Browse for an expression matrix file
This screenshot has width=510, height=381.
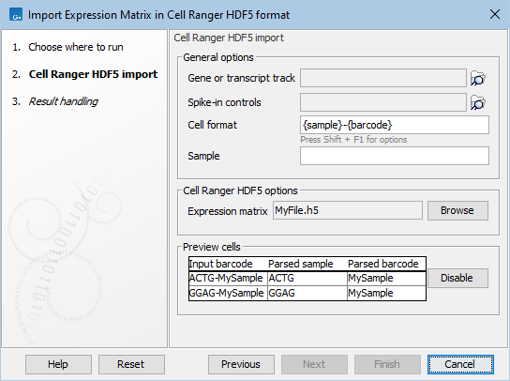click(457, 210)
